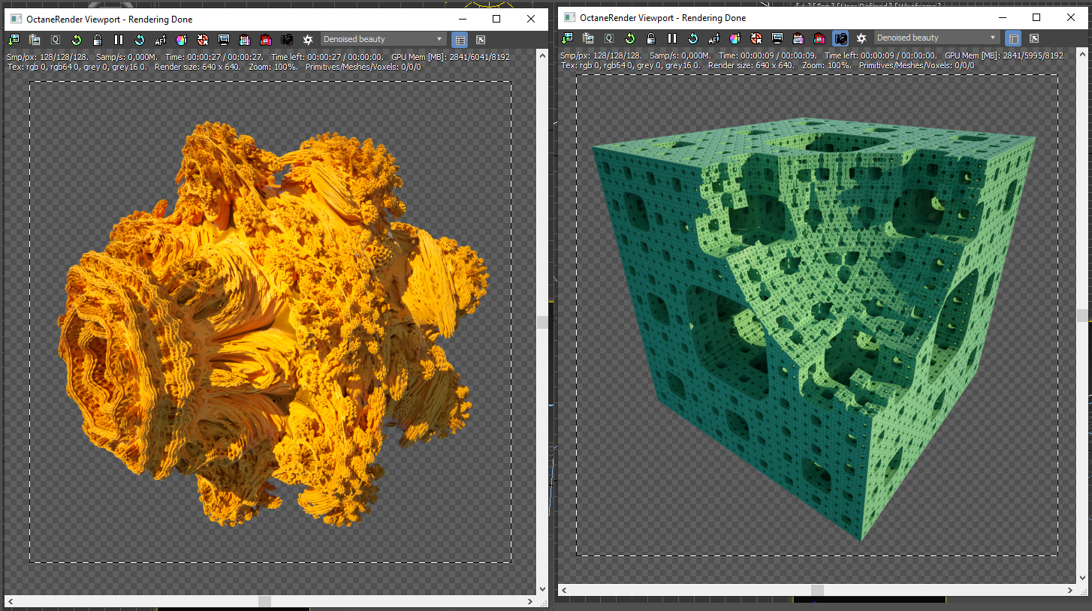
Task: Select the red object picker in green cube viewport
Action: click(x=756, y=38)
